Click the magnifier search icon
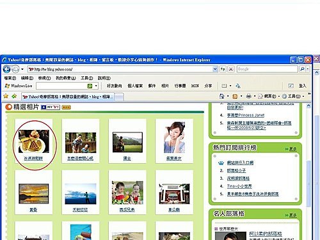 pos(302,69)
